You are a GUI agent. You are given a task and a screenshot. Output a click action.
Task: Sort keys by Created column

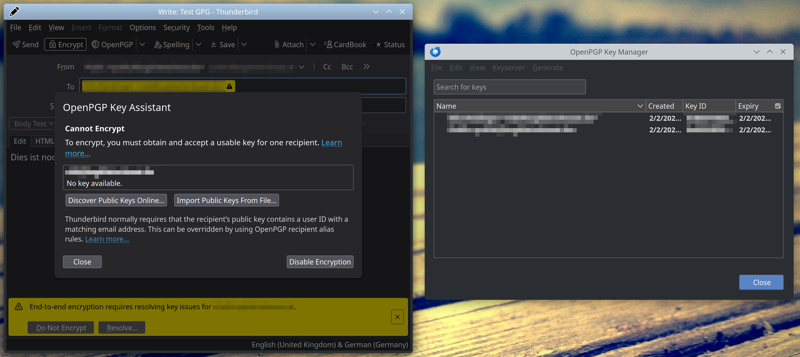pyautogui.click(x=664, y=106)
